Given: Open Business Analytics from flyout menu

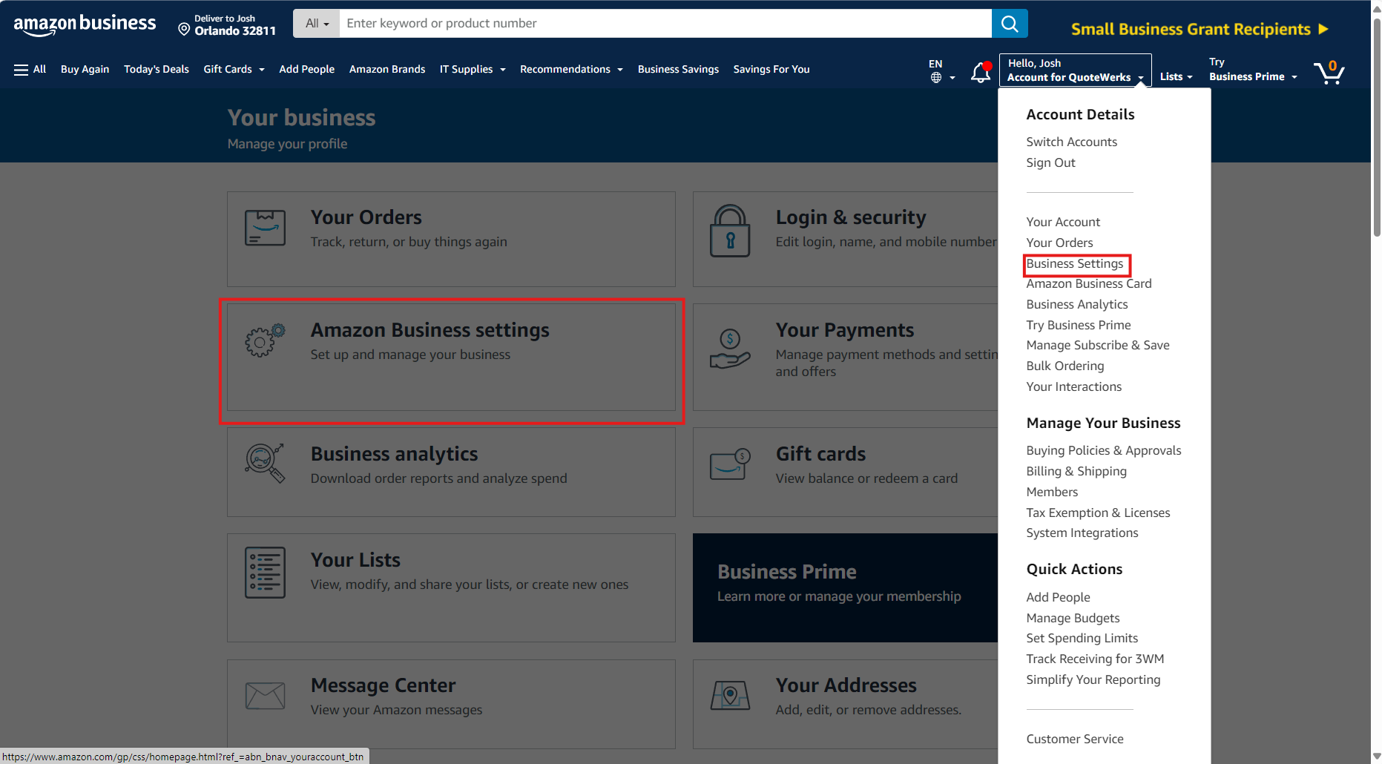Looking at the screenshot, I should pyautogui.click(x=1077, y=304).
